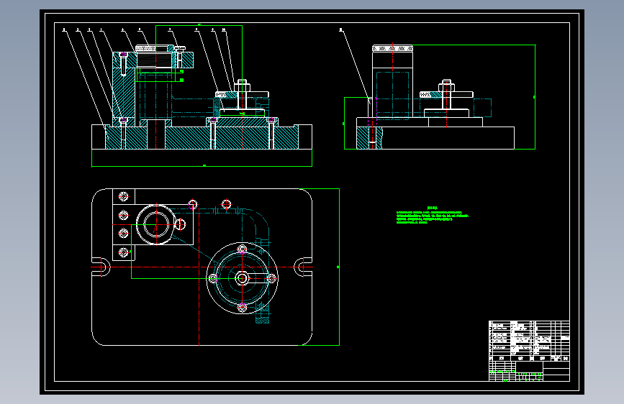Select the center hex bolt of circular flange

tap(242, 278)
